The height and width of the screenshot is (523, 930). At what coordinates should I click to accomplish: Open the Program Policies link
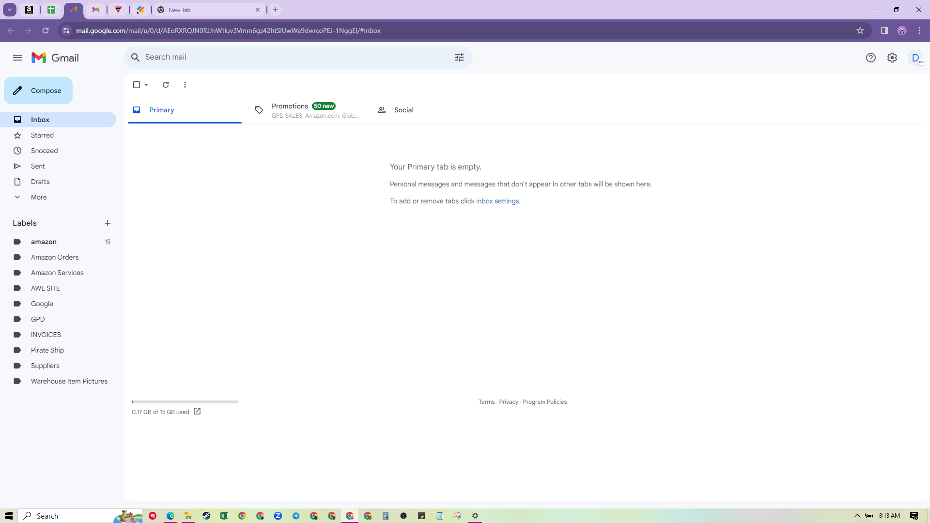pos(544,402)
